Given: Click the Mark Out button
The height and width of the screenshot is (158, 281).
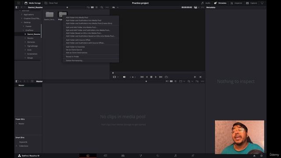Looking at the screenshot, I should tap(200, 77).
